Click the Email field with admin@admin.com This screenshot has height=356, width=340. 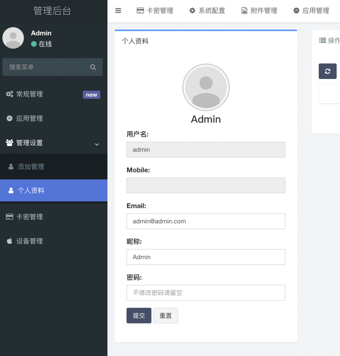click(206, 221)
